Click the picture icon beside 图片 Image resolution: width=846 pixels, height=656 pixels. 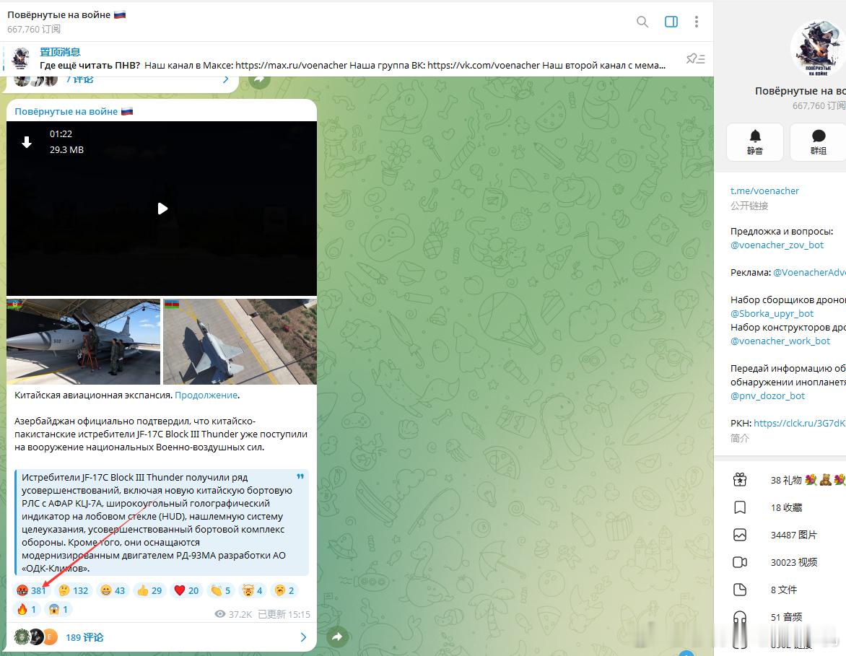(740, 535)
